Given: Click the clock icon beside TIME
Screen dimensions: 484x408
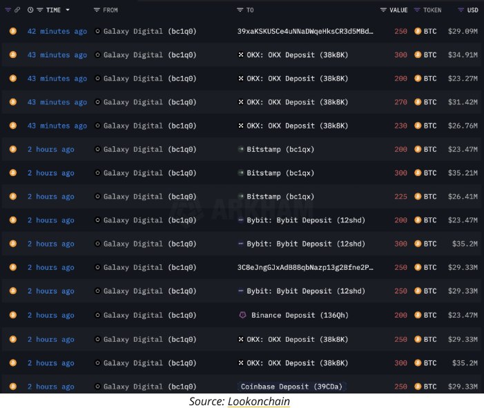Looking at the screenshot, I should pos(30,10).
